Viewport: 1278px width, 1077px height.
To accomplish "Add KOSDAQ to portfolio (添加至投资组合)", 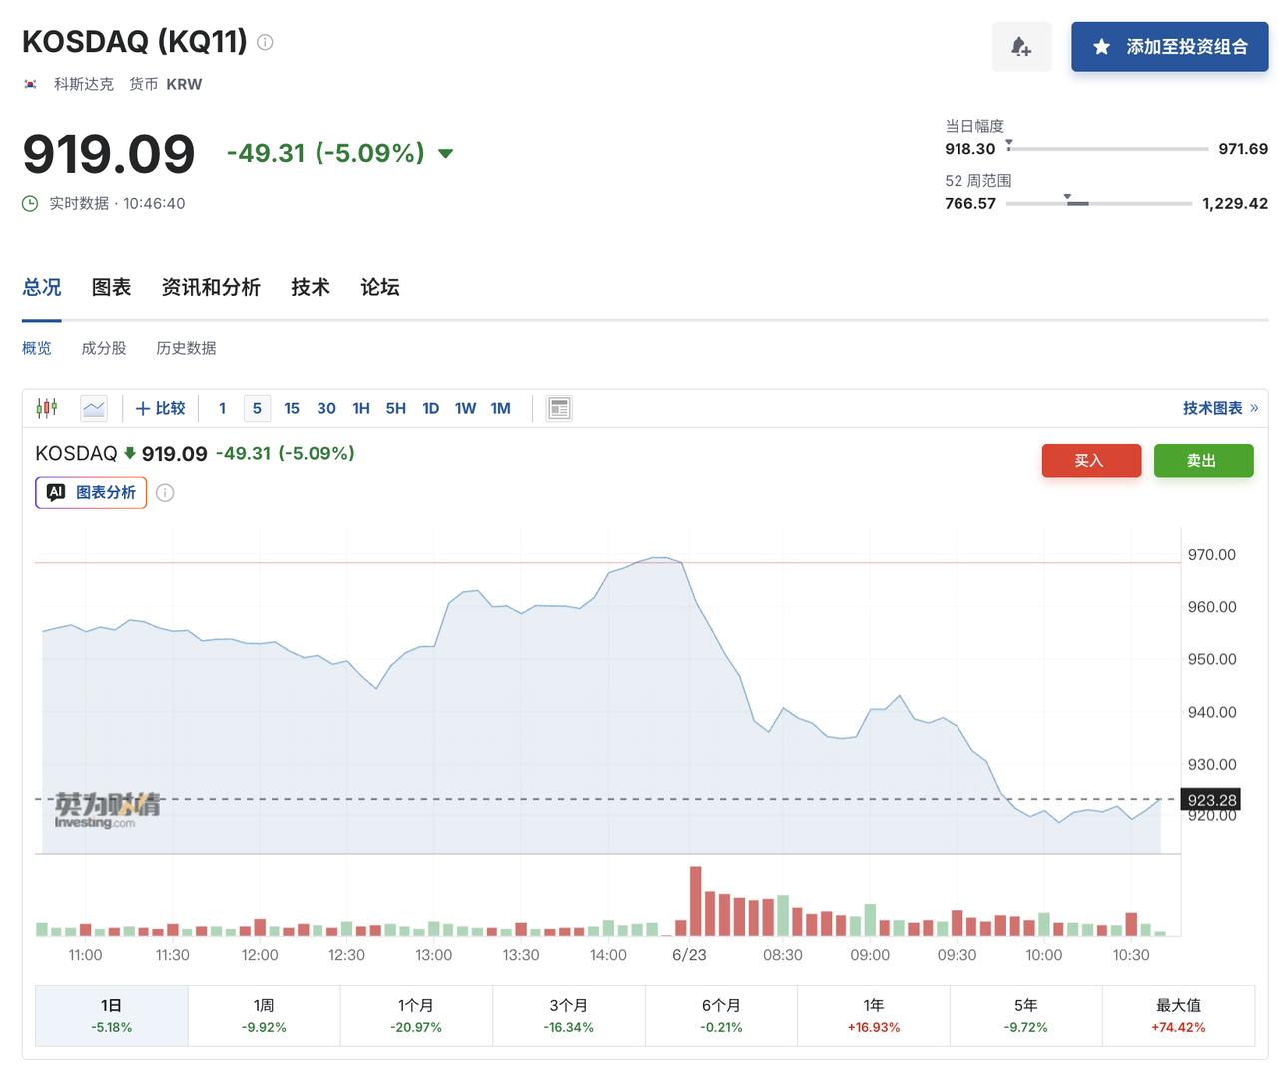I will [x=1170, y=46].
